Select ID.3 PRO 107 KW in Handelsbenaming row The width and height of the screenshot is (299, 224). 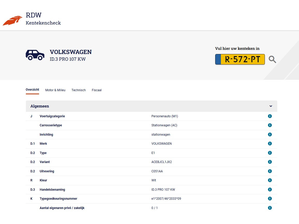tap(163, 190)
